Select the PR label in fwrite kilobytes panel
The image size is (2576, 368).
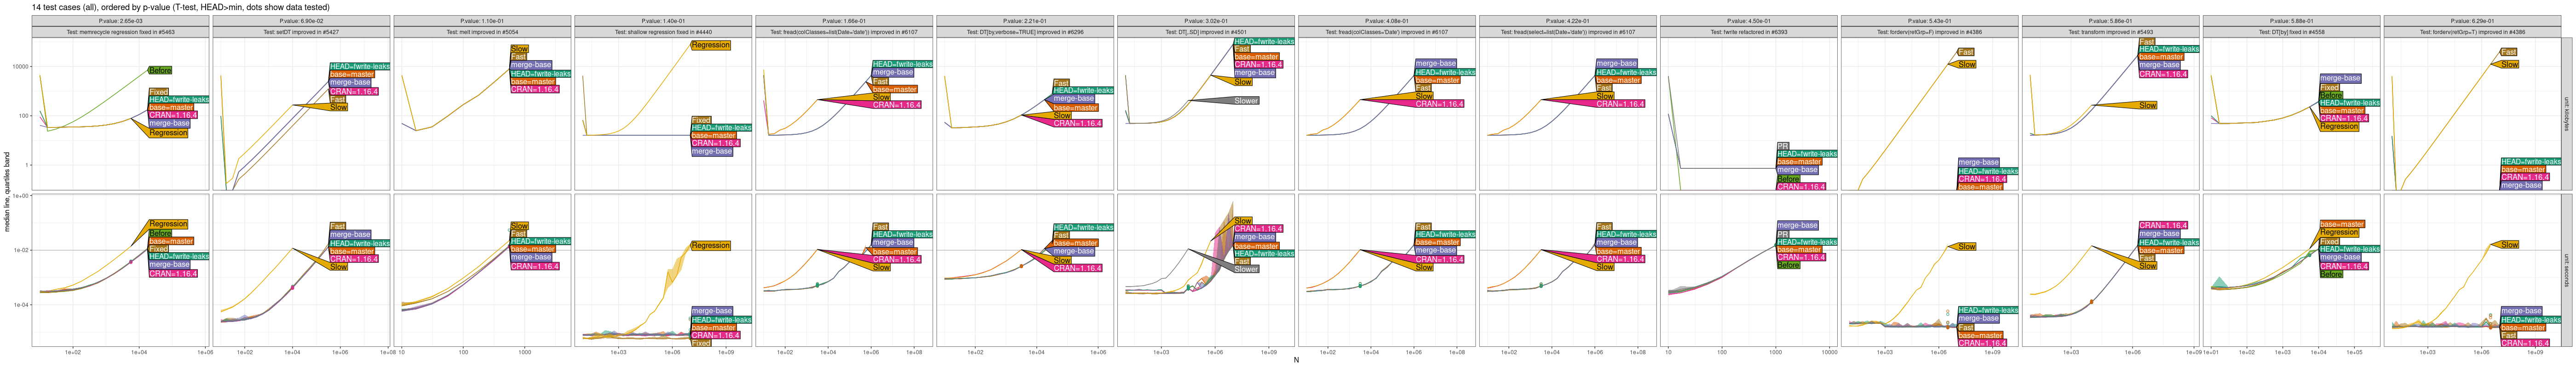1783,146
